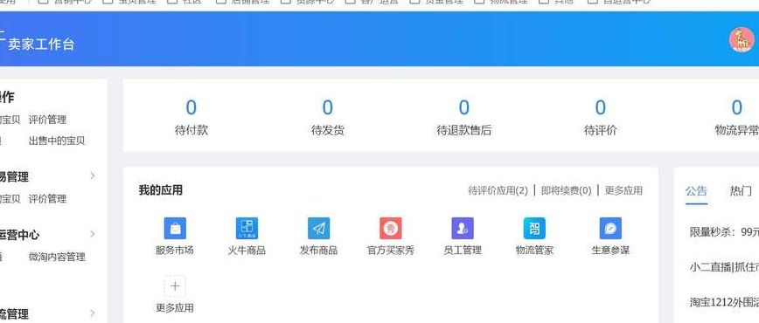Open the 淘宝1212外围 announcement
Screen dimensions: 759x323
(724, 302)
